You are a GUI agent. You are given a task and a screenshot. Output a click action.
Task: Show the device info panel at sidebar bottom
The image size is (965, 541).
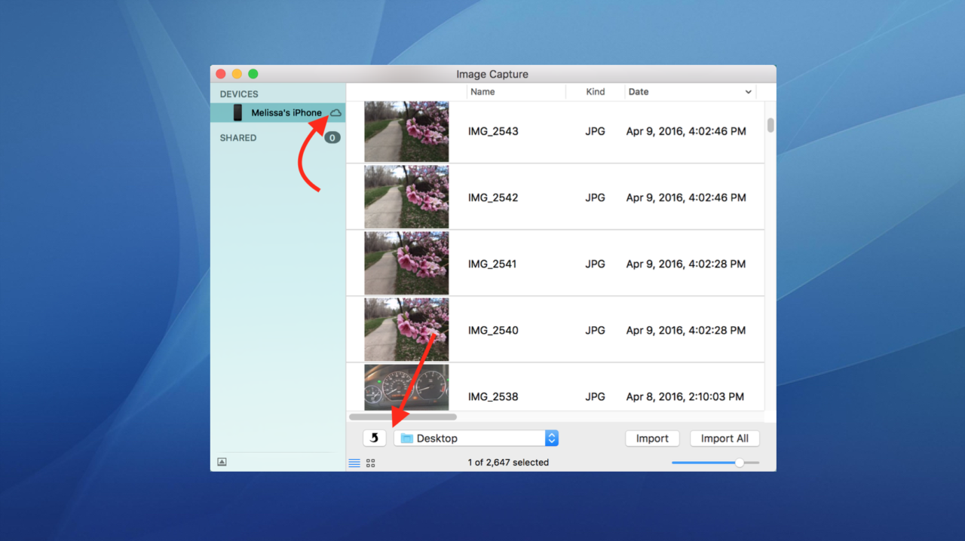(222, 463)
